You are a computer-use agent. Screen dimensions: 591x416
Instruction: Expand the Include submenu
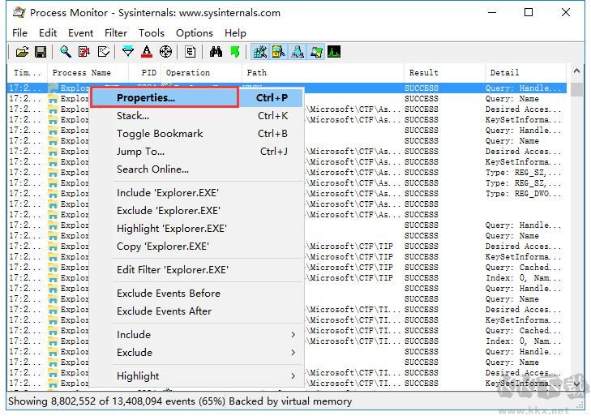point(196,335)
